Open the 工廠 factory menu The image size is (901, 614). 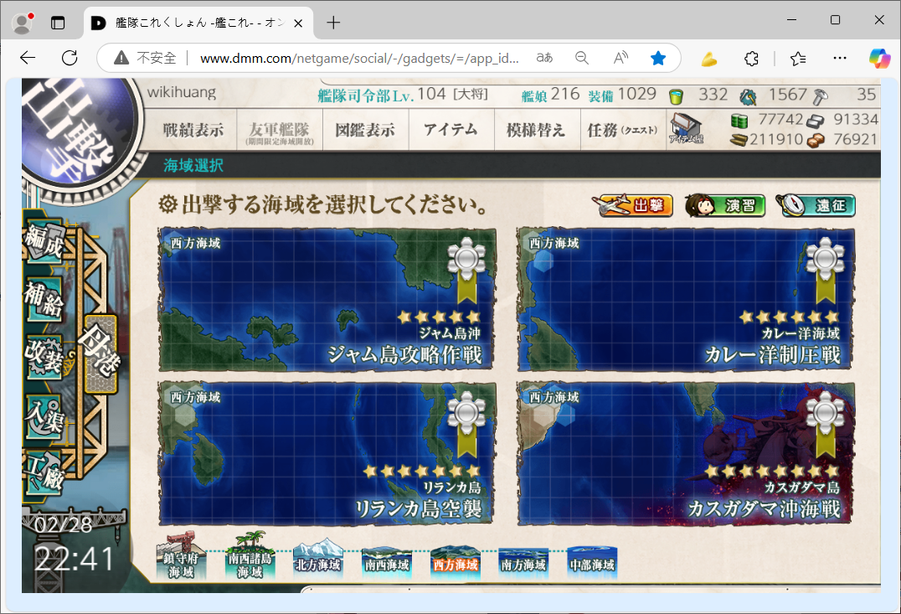click(x=44, y=472)
